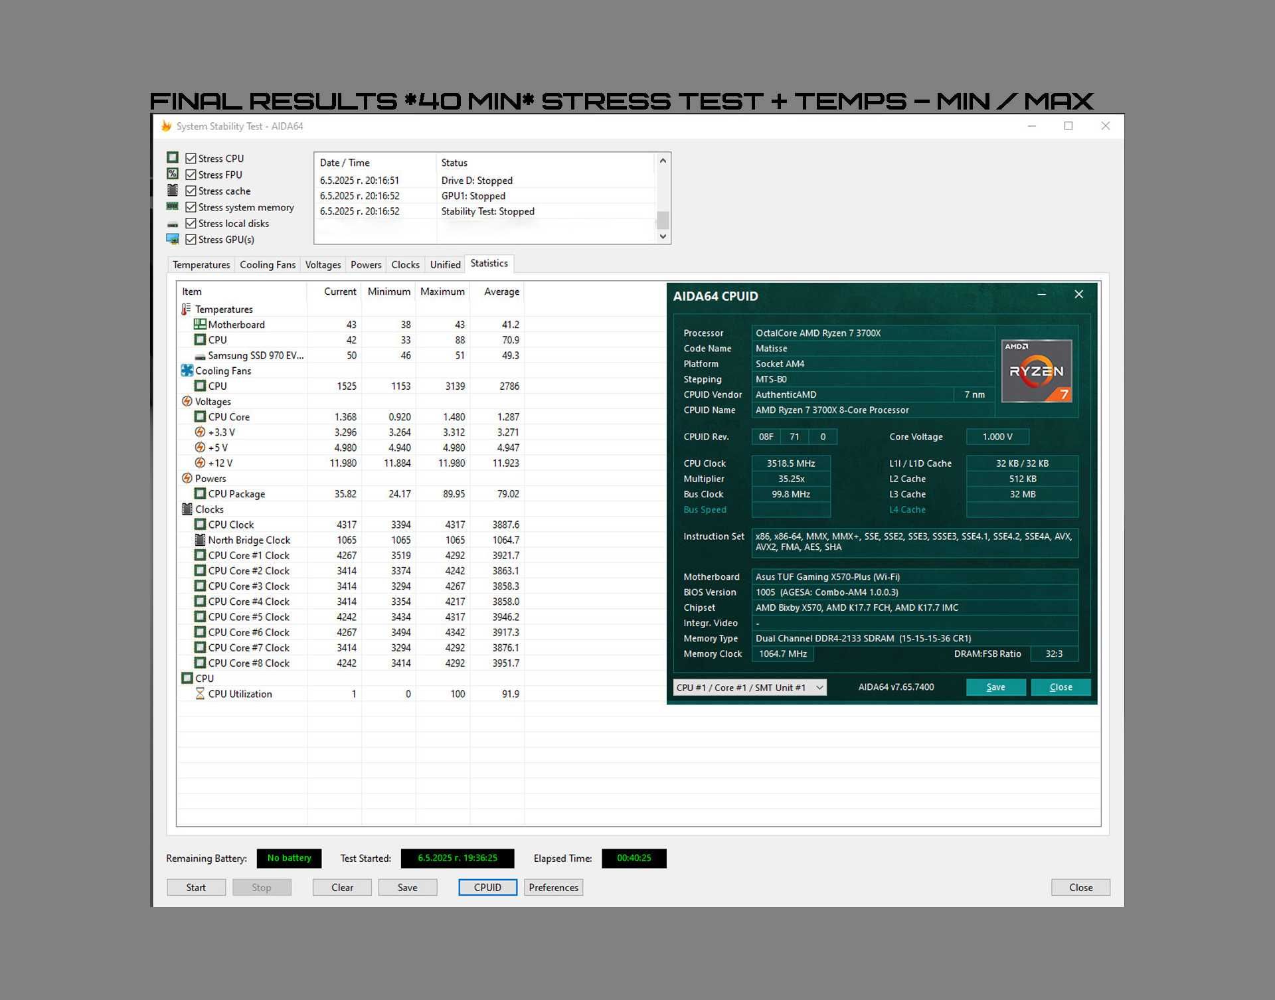Click the +3.3 V voltage icon
The height and width of the screenshot is (1000, 1275).
click(200, 432)
